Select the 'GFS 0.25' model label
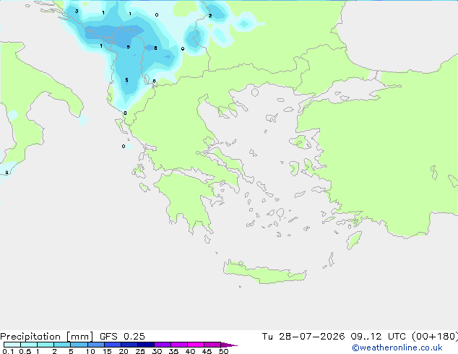This screenshot has height=354, width=458. 122,336
